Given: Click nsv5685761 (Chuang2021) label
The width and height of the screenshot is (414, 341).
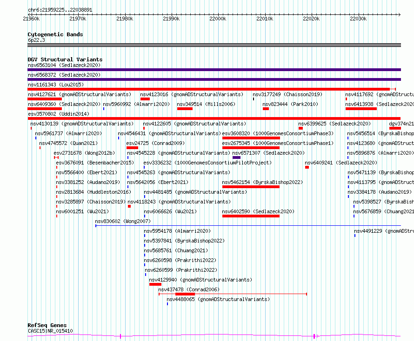Looking at the screenshot, I should [x=176, y=250].
